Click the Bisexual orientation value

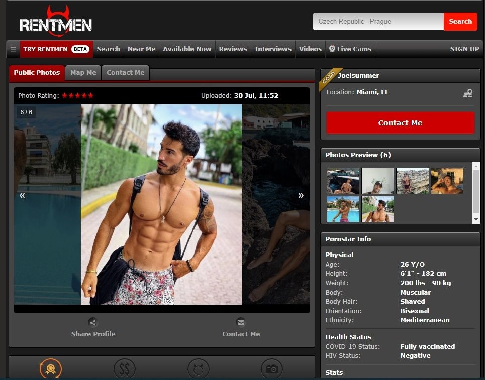point(415,311)
